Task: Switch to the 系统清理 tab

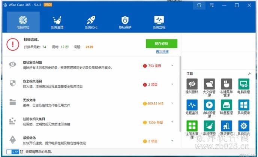Action: [x=57, y=22]
